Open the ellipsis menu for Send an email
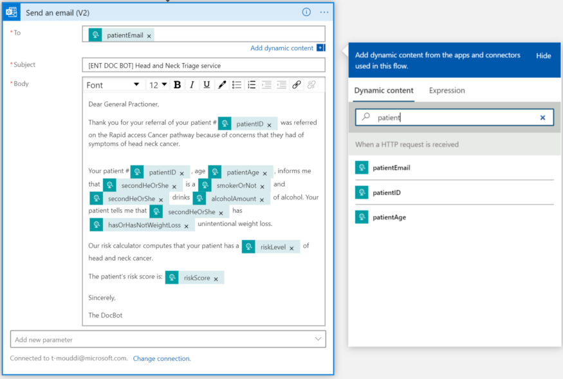 tap(324, 12)
